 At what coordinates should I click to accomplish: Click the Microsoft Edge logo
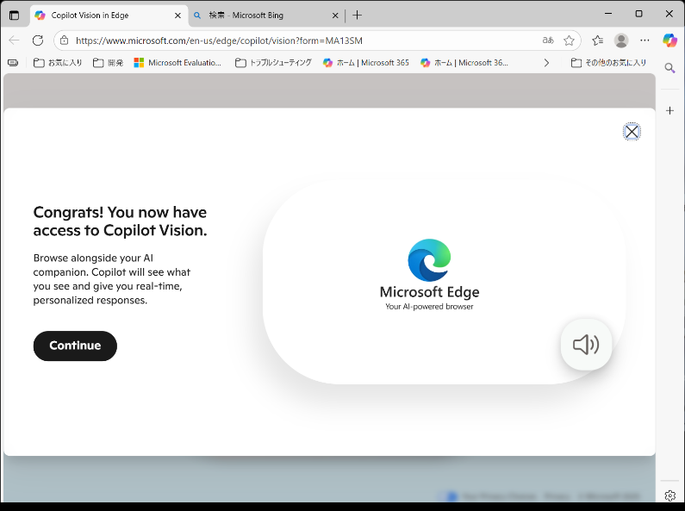pyautogui.click(x=429, y=260)
